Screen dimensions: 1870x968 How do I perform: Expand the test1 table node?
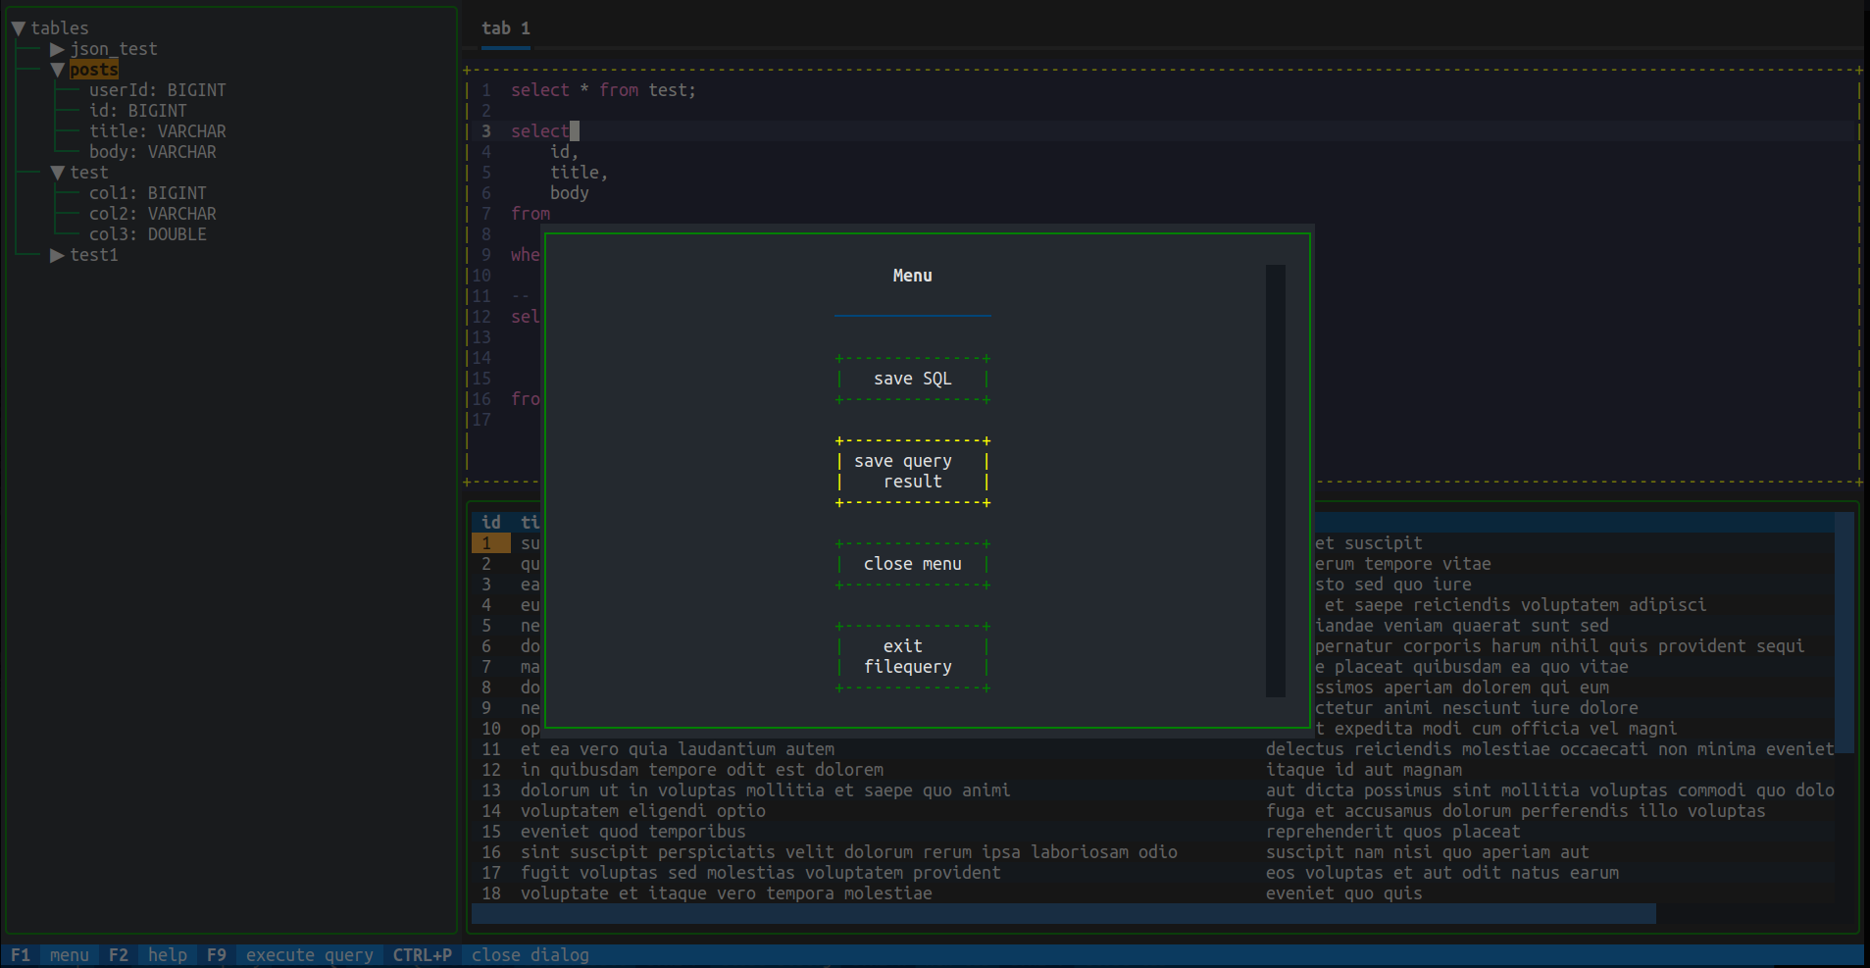(x=55, y=255)
